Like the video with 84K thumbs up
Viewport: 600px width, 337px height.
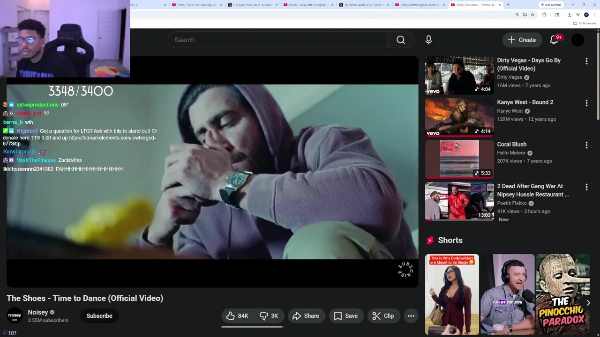click(x=238, y=316)
